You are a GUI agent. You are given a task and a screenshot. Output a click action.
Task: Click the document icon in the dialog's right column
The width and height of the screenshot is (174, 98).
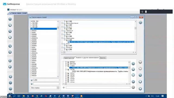(x=140, y=82)
